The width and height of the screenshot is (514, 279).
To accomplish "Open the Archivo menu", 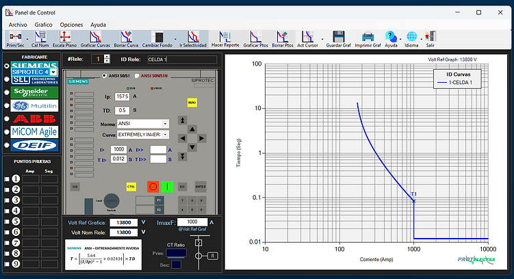I will [18, 25].
